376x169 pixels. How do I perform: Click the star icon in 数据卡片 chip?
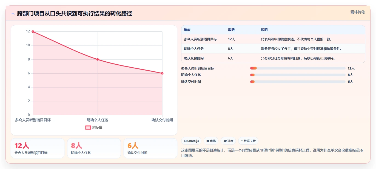[242, 141]
